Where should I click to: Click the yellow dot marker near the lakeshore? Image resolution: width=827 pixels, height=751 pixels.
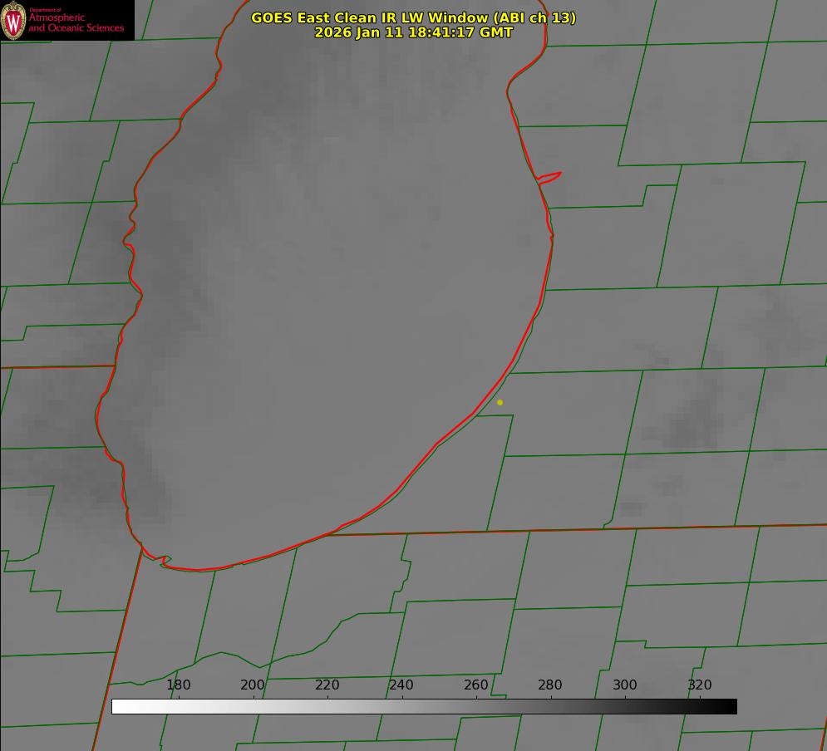[500, 403]
